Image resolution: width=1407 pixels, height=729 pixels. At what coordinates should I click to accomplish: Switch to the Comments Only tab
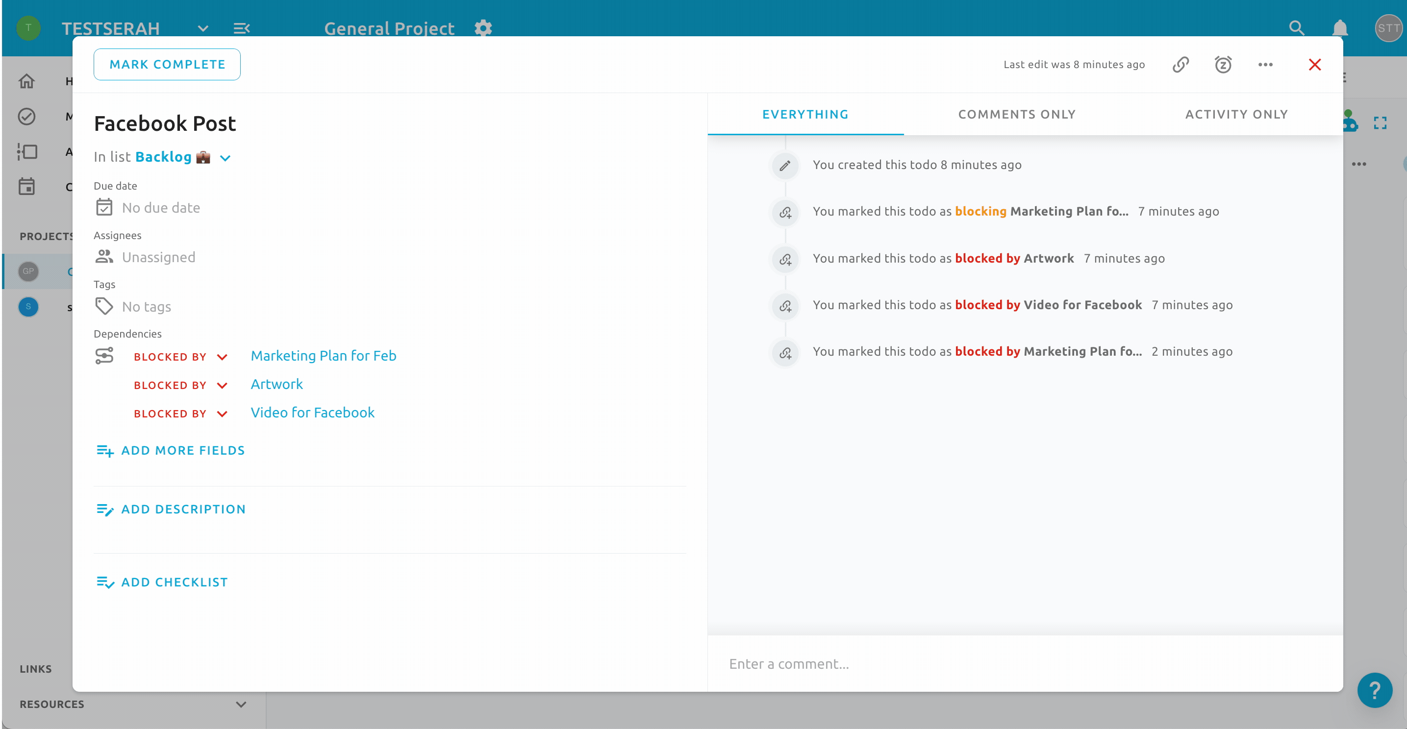pos(1016,114)
